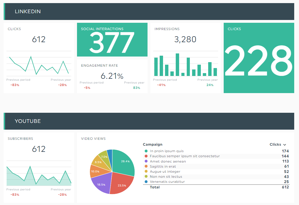Click the Impressions value 3,280
Image resolution: width=299 pixels, height=205 pixels.
tap(185, 39)
